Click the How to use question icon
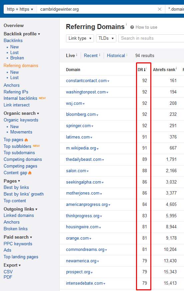The width and height of the screenshot is (184, 291). (x=132, y=27)
